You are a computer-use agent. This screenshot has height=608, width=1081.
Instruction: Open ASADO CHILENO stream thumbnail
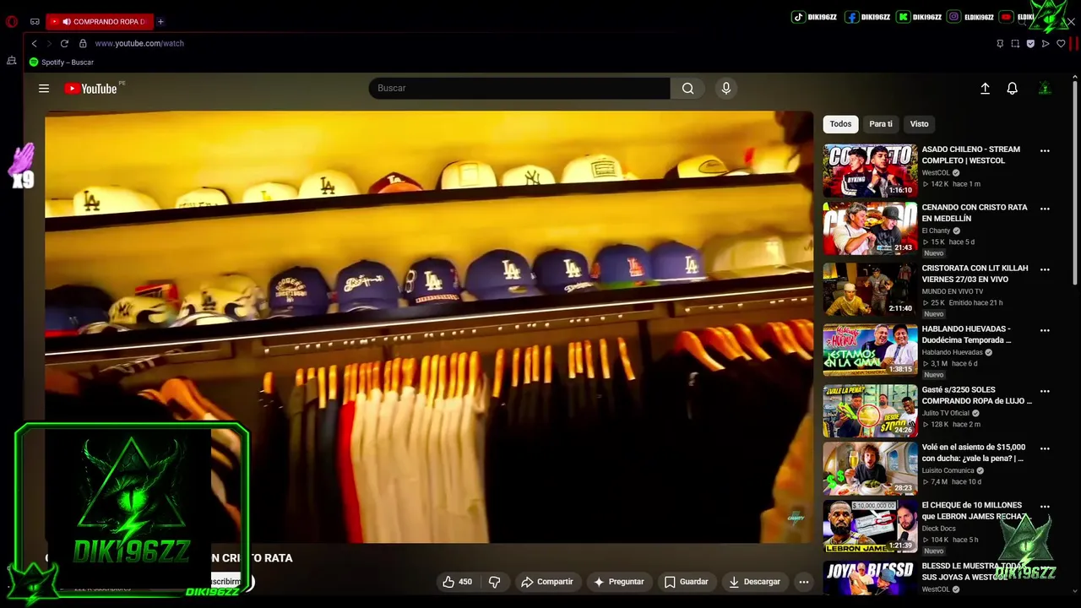[870, 171]
